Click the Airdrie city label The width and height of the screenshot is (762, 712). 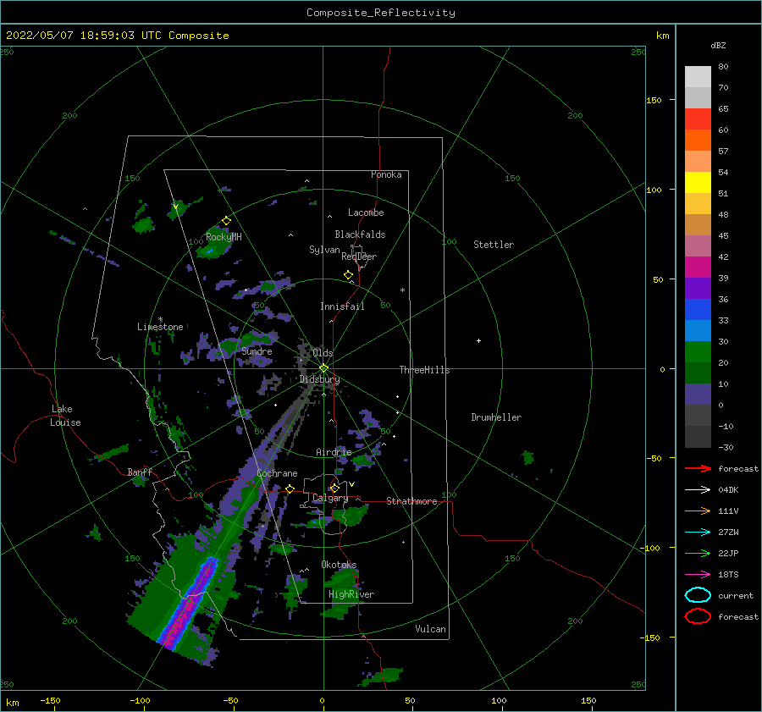tap(334, 452)
